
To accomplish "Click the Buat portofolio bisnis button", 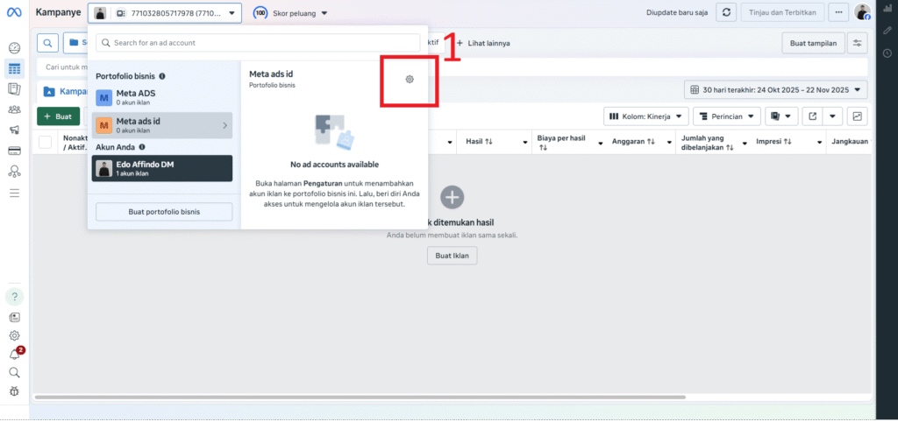I will click(x=163, y=211).
